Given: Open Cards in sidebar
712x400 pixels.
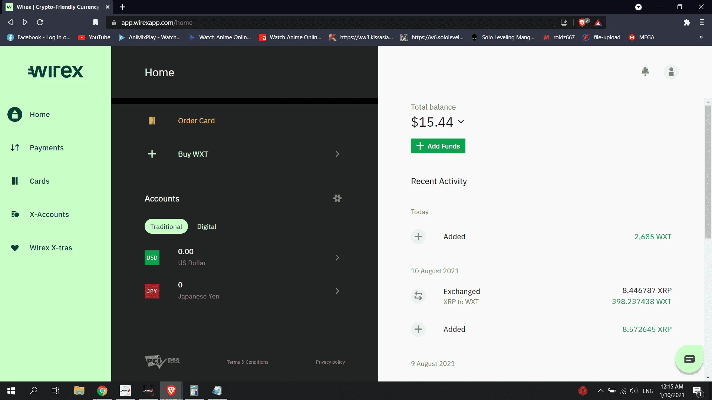Looking at the screenshot, I should pyautogui.click(x=39, y=181).
